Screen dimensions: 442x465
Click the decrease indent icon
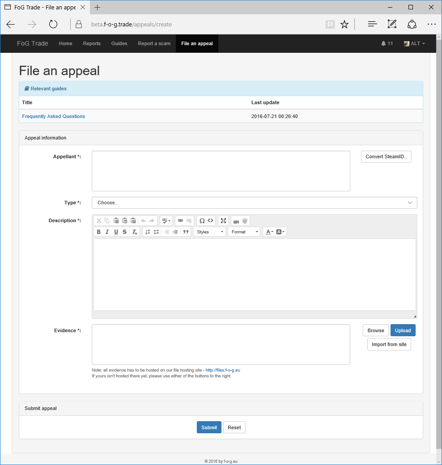pos(167,232)
